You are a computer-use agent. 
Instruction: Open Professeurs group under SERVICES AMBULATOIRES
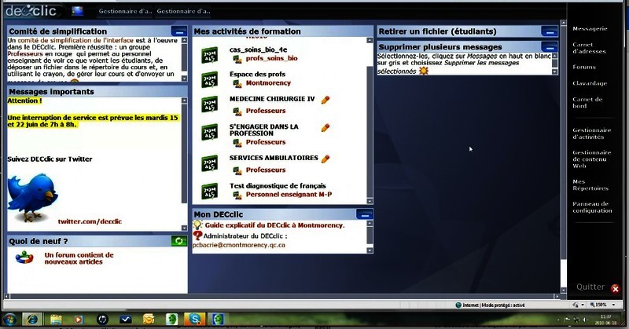(266, 170)
